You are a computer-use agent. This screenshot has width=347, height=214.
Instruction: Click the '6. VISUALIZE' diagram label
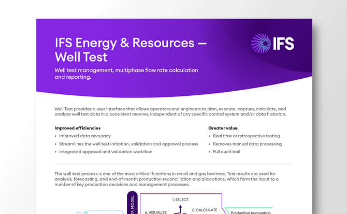(x=155, y=212)
